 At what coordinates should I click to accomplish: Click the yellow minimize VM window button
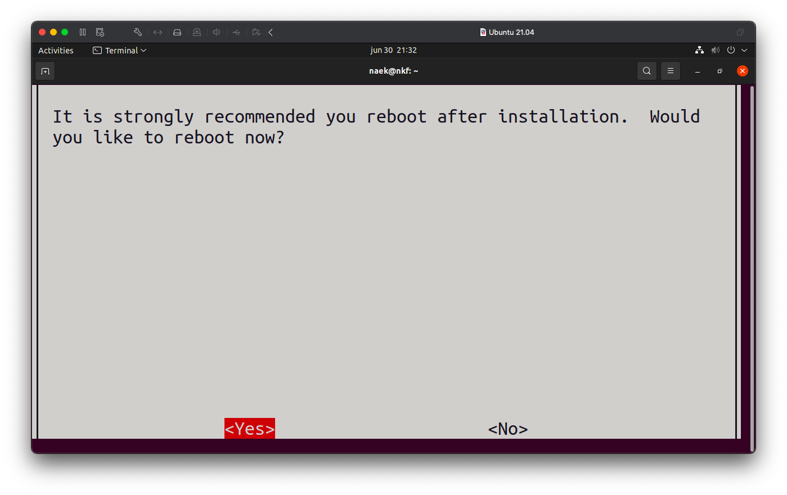click(53, 32)
